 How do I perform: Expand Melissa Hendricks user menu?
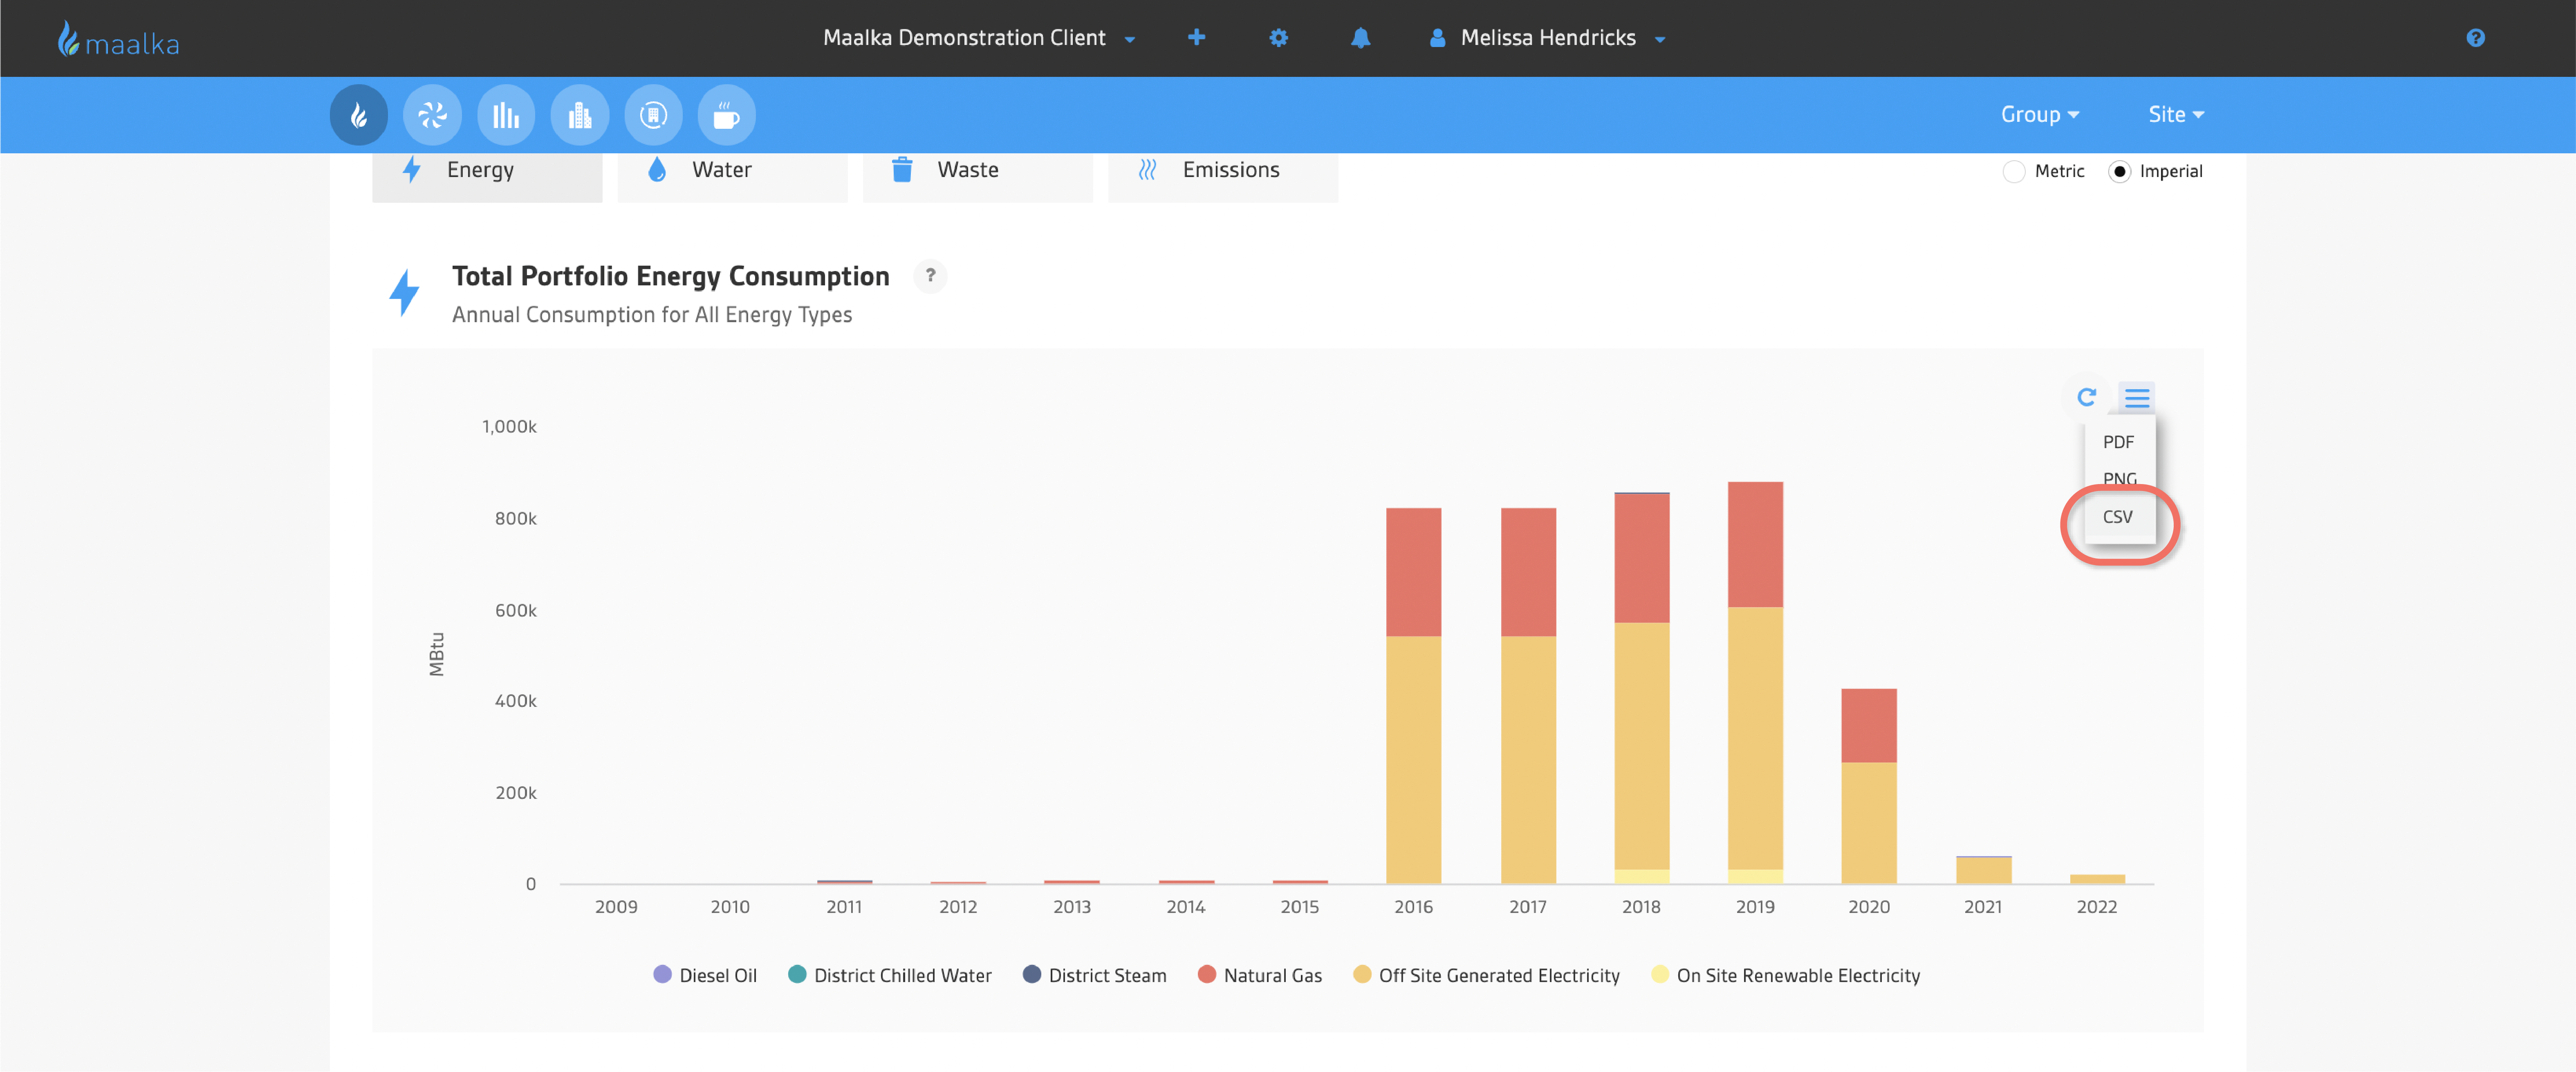pos(1548,38)
